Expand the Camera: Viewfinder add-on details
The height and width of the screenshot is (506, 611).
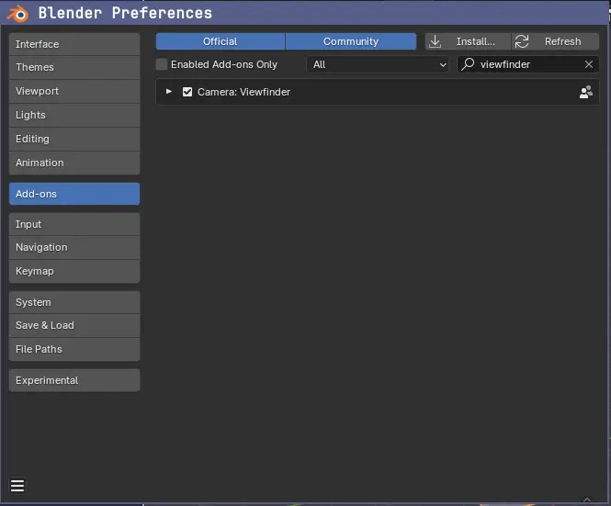(x=169, y=92)
